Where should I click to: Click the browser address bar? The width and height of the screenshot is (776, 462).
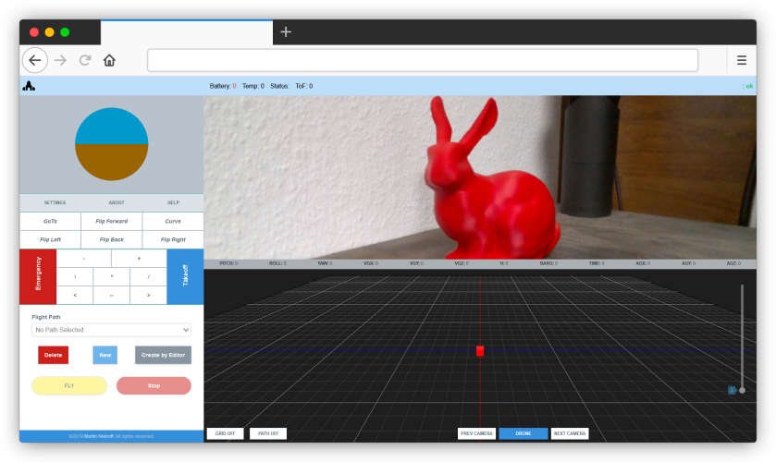423,60
